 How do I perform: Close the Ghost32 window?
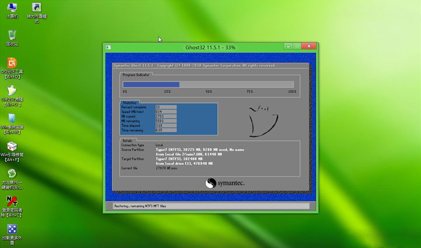[x=309, y=46]
